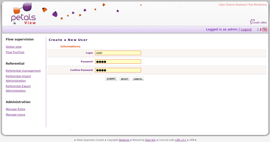Navigate to Manage Users
Viewport: 270px width, 142px height.
(x=16, y=115)
